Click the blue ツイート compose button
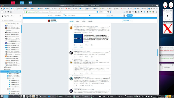Viewport: 174px width, 98px height. [x=130, y=16]
